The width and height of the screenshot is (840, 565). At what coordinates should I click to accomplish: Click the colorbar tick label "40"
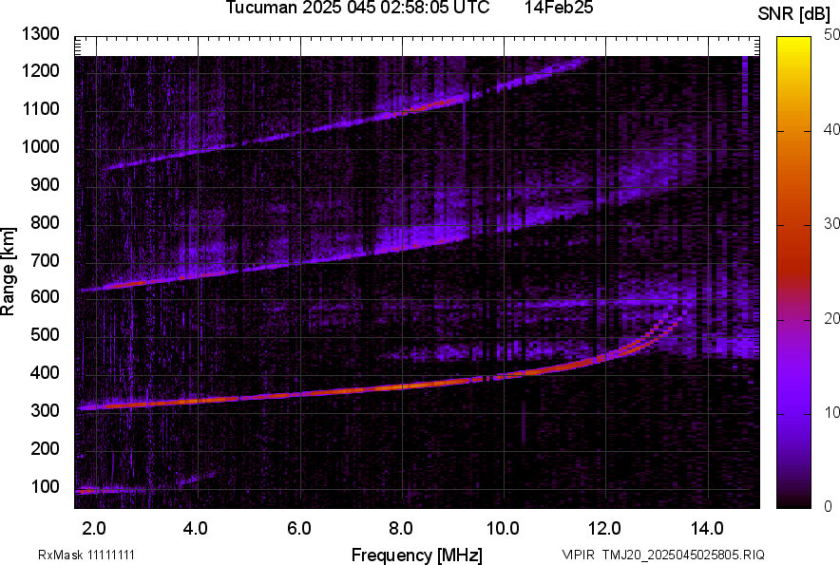click(831, 129)
